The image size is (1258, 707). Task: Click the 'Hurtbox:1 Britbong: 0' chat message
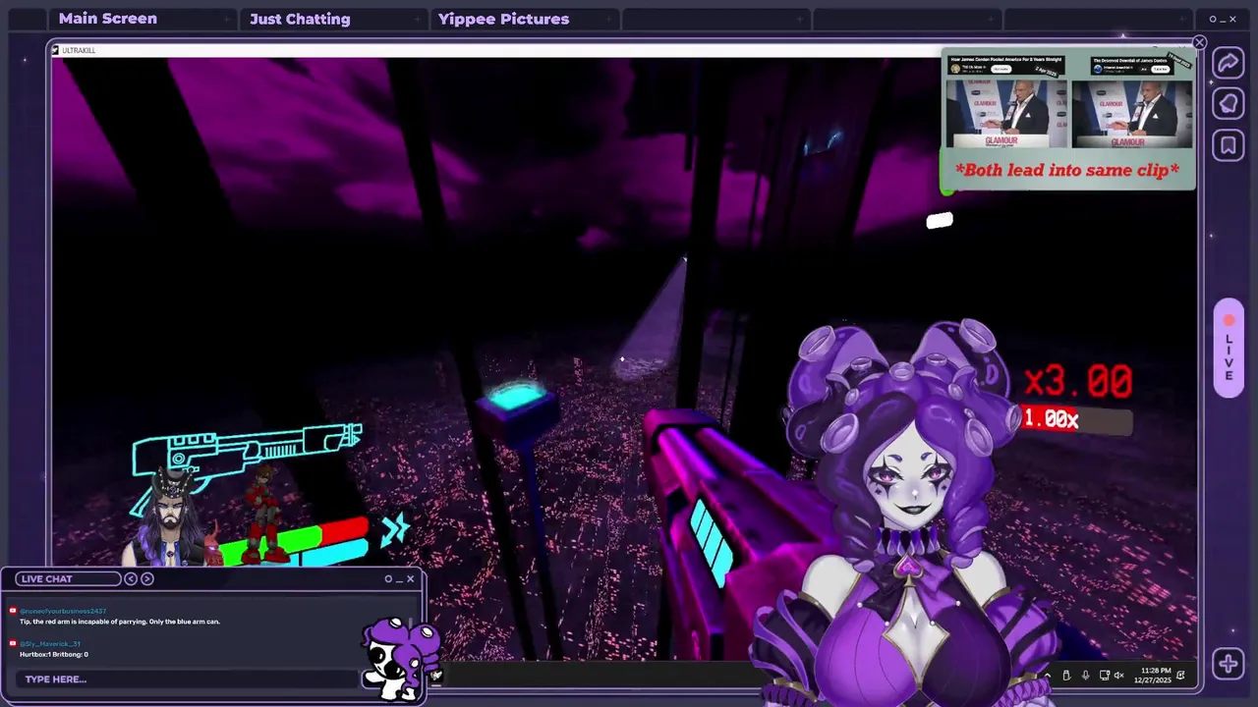point(54,654)
